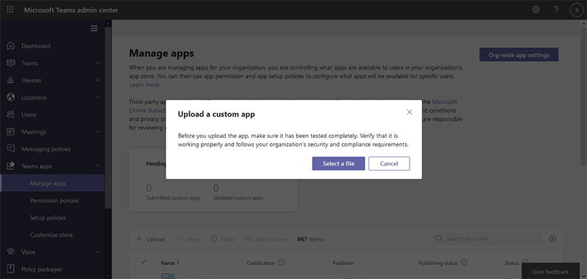Follow the Learn more link
Viewport: 587px width, 279px height.
coord(144,85)
